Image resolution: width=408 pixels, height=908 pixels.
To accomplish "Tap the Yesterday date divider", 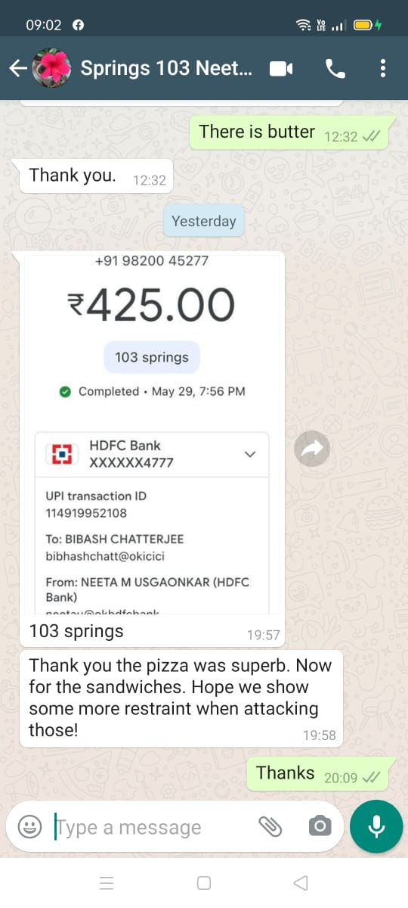I will 203,221.
